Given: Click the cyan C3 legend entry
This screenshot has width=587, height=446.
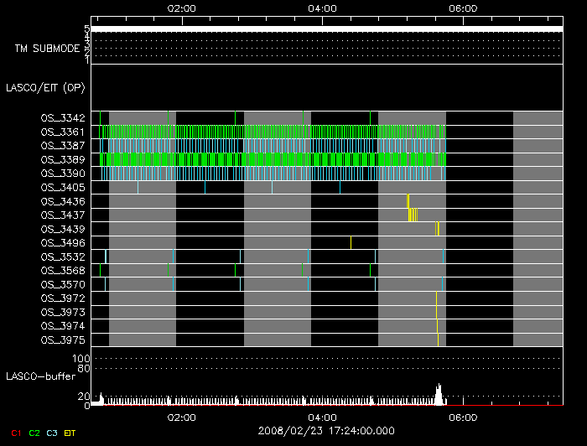Looking at the screenshot, I should pos(52,433).
